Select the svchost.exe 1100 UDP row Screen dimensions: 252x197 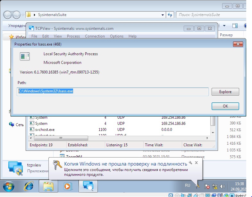tap(120, 129)
